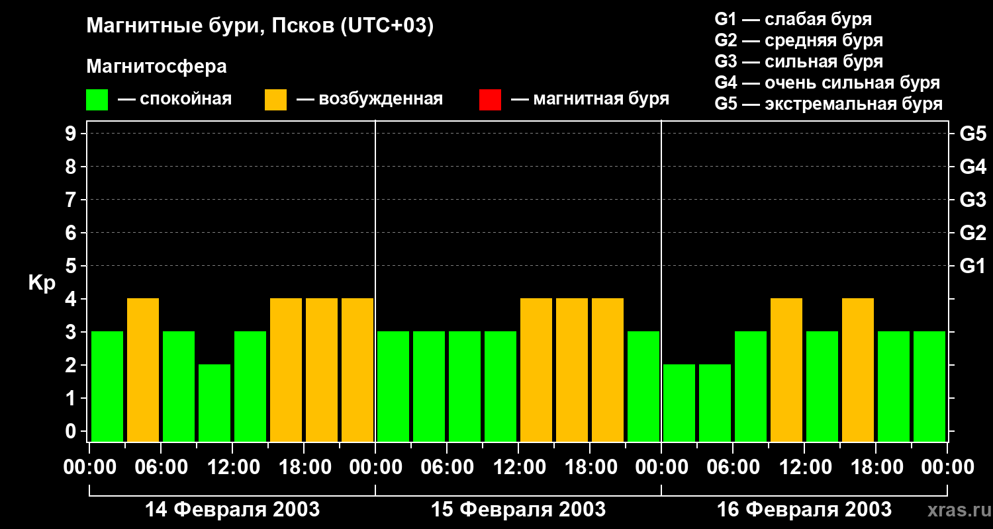Click the 12:00 time label for 15 Февраля

pyautogui.click(x=518, y=468)
